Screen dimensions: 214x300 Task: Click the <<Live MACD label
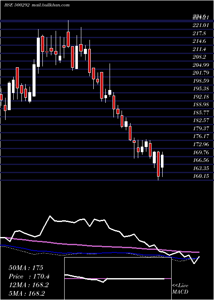coord(180,289)
